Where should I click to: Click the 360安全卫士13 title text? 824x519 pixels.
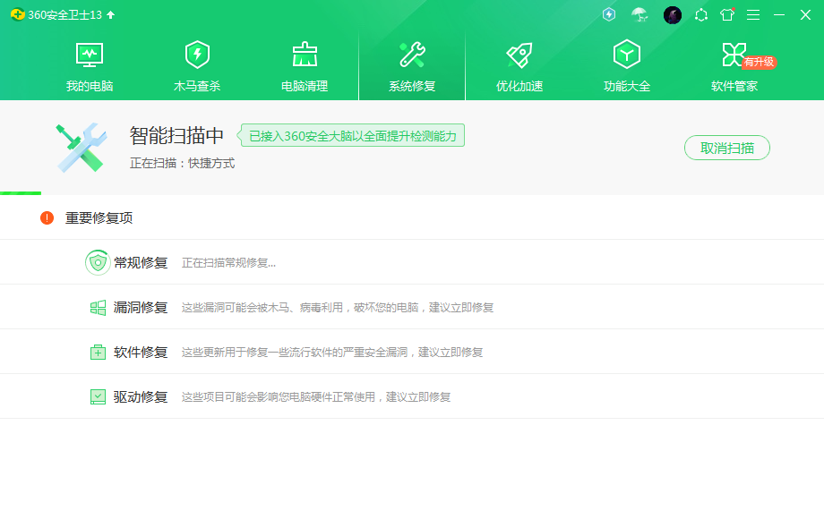pyautogui.click(x=64, y=14)
